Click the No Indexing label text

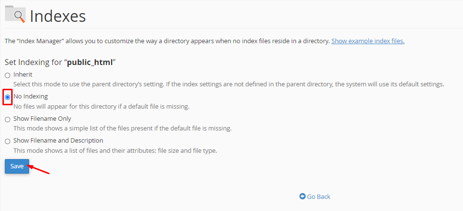click(31, 97)
